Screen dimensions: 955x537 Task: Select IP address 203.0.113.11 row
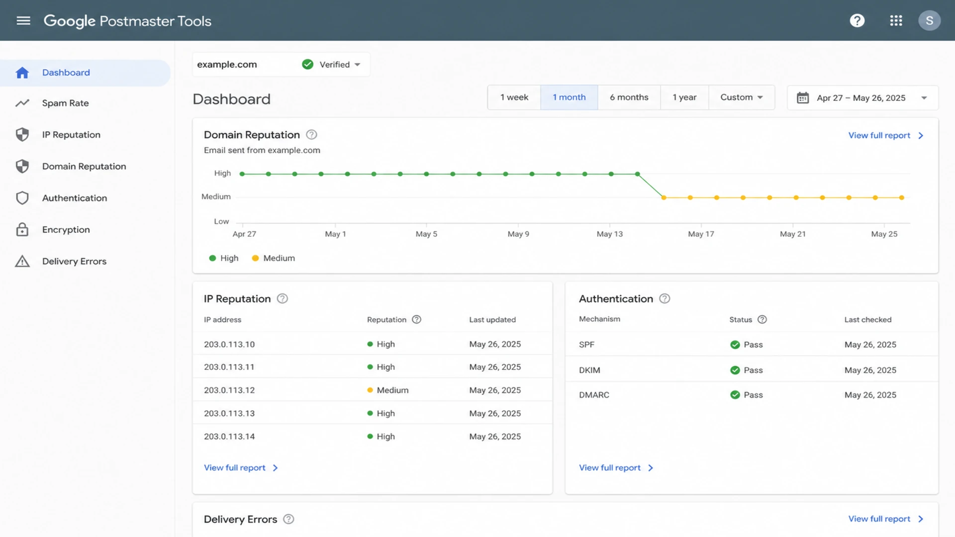click(372, 367)
